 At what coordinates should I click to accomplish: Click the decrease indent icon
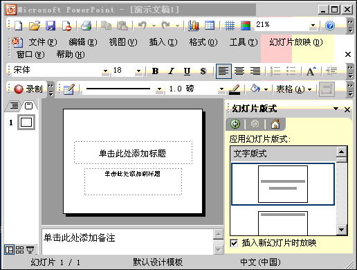click(331, 71)
